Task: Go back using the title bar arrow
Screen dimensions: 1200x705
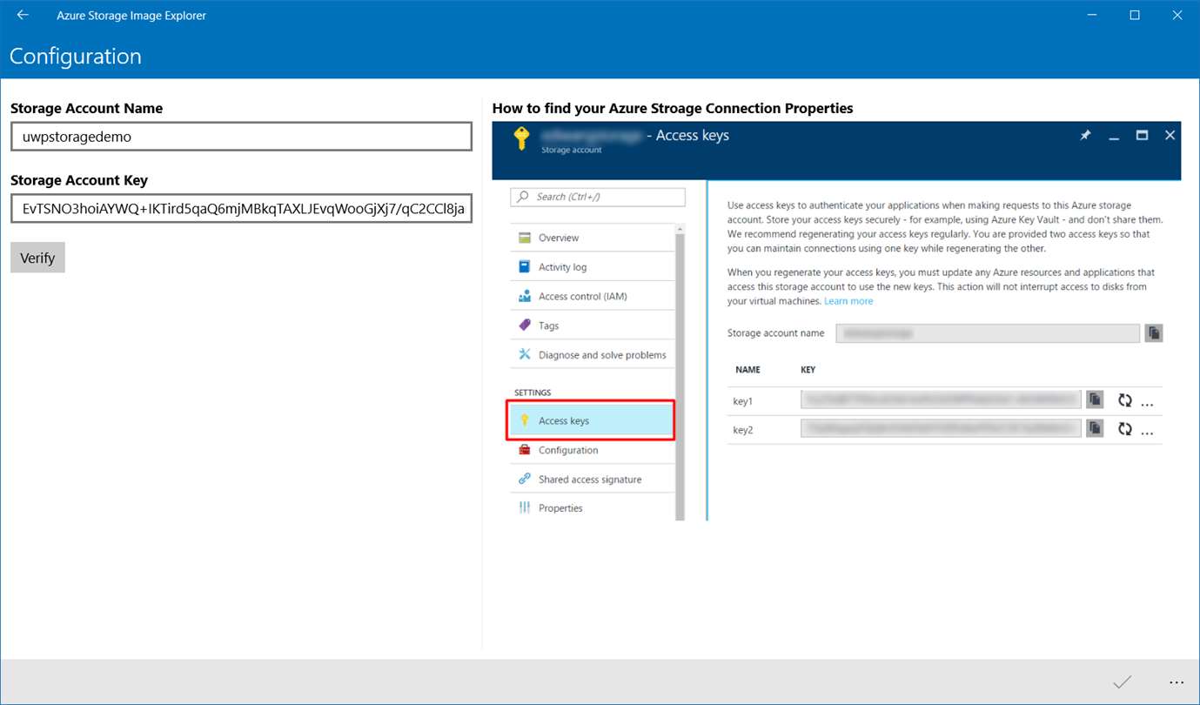Action: coord(23,15)
